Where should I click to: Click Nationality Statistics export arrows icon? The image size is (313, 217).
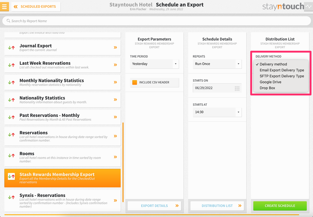coord(11,100)
